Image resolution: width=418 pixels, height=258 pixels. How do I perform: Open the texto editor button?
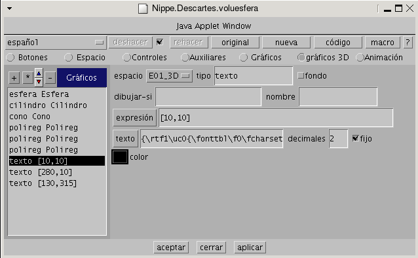pyautogui.click(x=125, y=139)
